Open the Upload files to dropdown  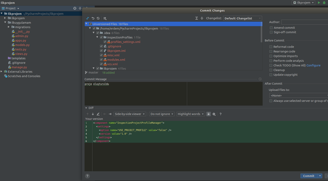coord(299,95)
